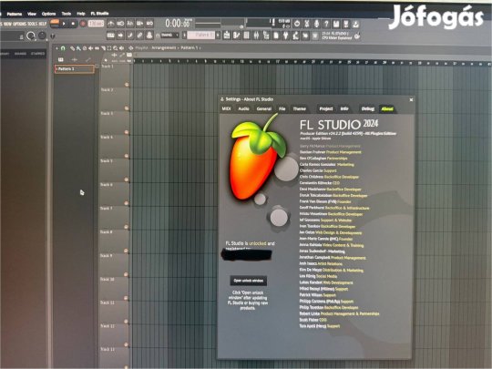Open the Options menu in menu bar

[48, 14]
